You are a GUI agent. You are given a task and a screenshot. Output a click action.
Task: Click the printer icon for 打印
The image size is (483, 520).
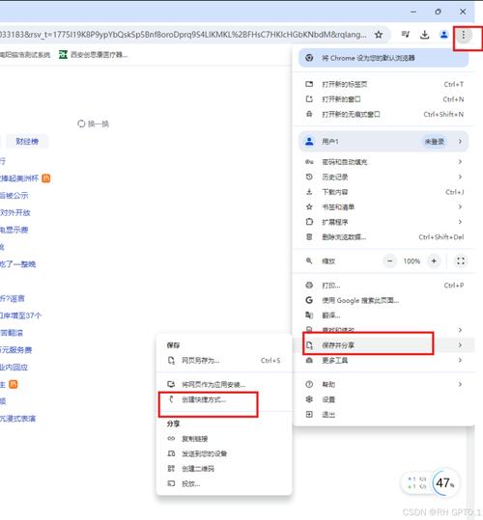point(309,285)
